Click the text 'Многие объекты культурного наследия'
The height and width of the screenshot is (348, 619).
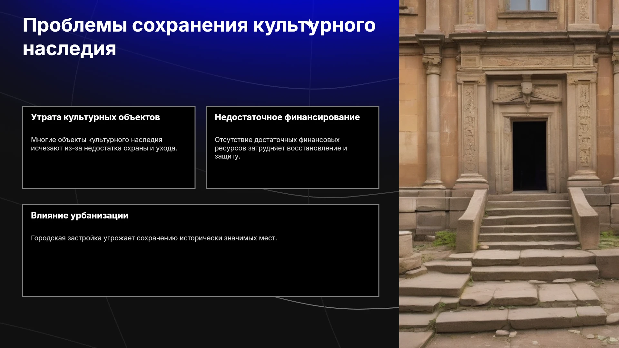(x=97, y=140)
